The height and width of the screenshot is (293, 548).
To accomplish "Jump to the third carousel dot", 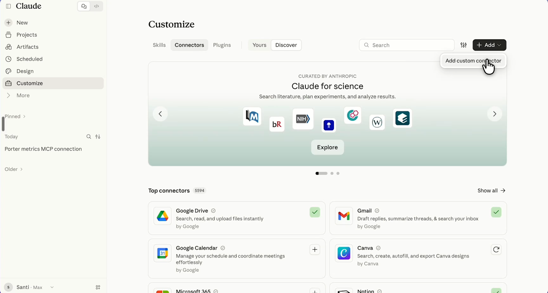I will [x=338, y=173].
